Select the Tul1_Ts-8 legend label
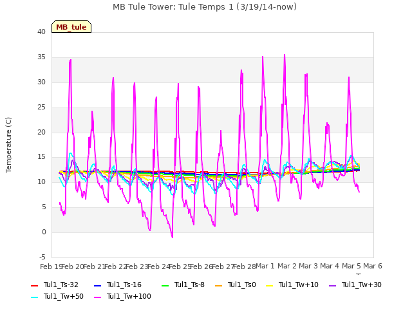The width and height of the screenshot is (412, 309). [189, 285]
